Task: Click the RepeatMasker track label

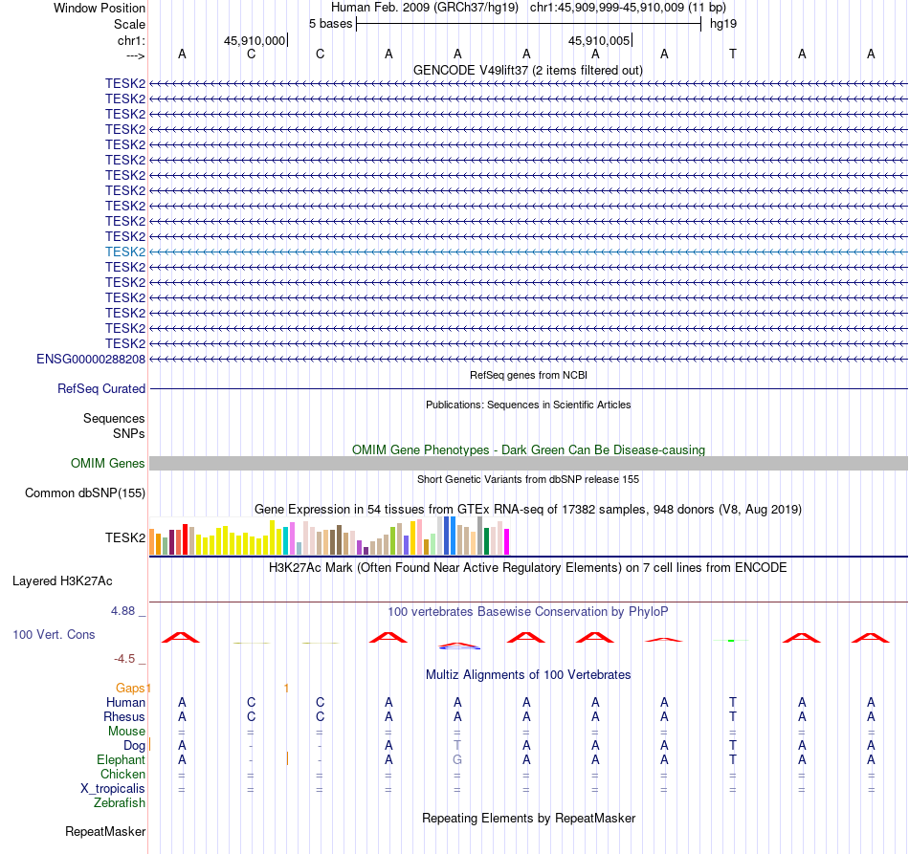Action: (105, 831)
